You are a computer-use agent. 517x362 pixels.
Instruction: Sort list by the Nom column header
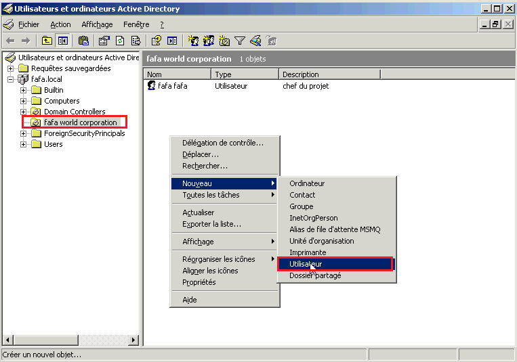tap(177, 74)
